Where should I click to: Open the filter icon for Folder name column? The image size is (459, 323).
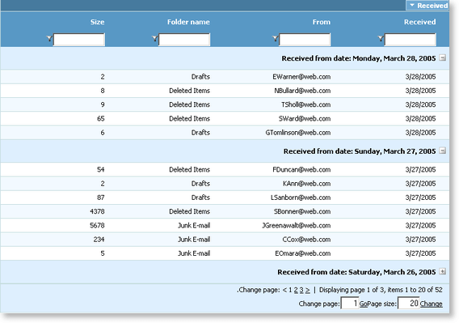(x=155, y=38)
